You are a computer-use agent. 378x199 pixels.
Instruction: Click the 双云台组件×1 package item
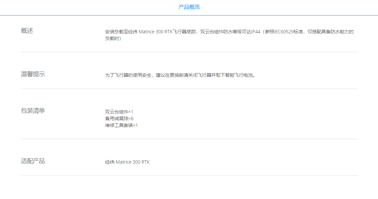click(x=119, y=112)
